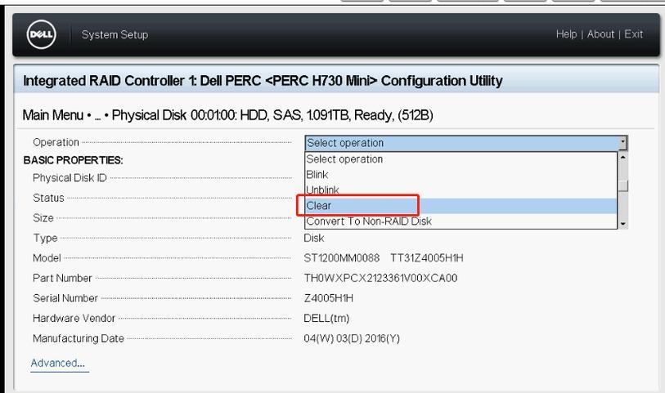Click the Manufacturing Date label
This screenshot has width=665, height=393.
tap(79, 338)
